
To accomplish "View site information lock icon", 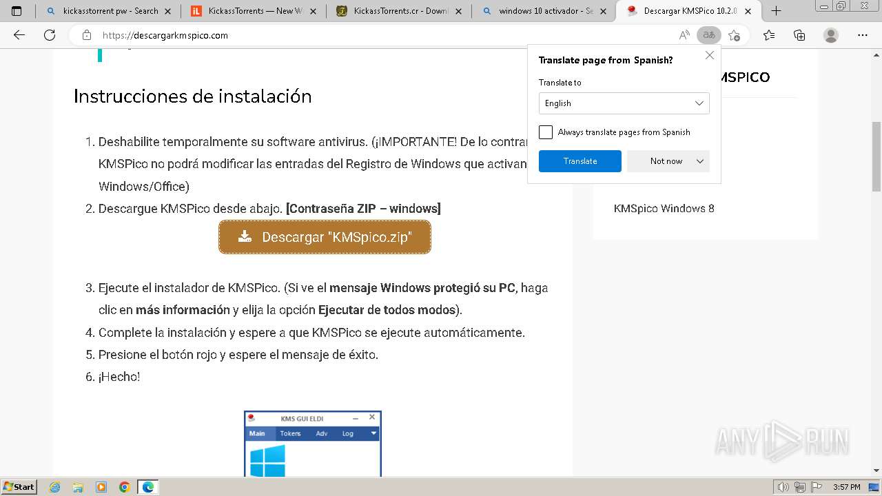I will (87, 35).
